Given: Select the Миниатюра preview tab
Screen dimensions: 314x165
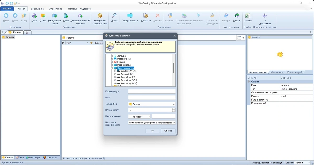Looking at the screenshot, I should point(277,72).
